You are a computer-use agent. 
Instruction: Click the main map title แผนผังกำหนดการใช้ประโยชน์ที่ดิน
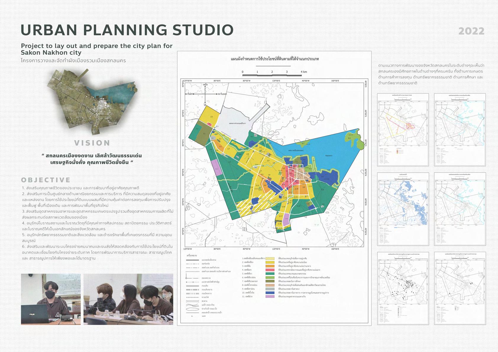(274, 59)
